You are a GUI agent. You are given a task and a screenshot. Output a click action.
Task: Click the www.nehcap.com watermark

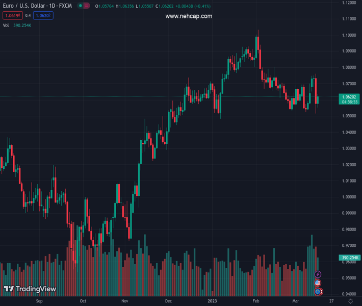[x=189, y=16]
